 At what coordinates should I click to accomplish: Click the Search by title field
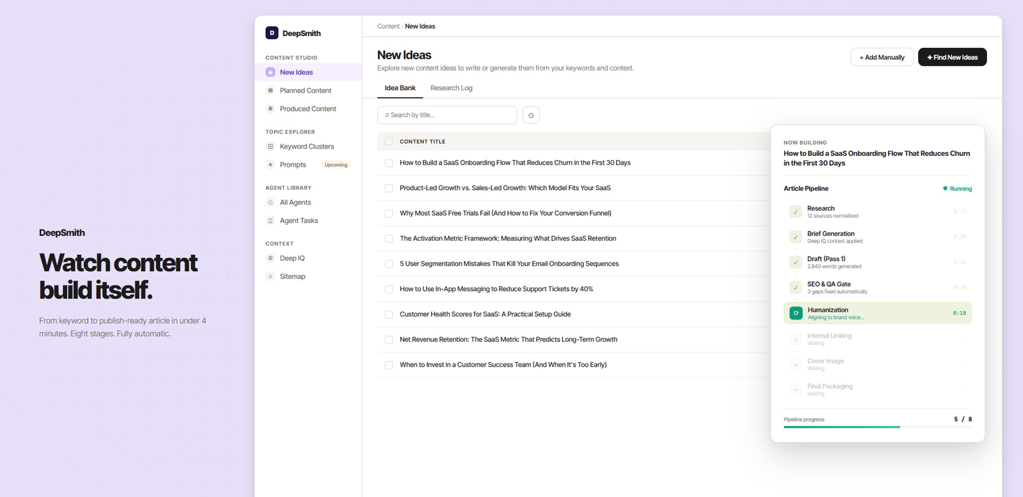point(447,115)
